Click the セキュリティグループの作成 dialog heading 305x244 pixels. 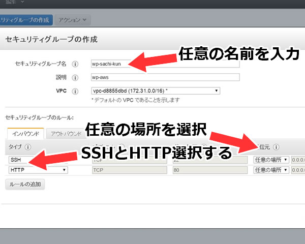click(x=51, y=40)
